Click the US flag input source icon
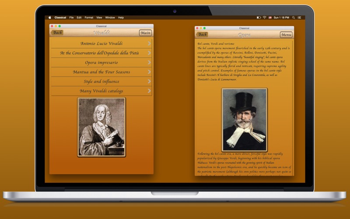This screenshot has height=219, width=350. pyautogui.click(x=270, y=18)
